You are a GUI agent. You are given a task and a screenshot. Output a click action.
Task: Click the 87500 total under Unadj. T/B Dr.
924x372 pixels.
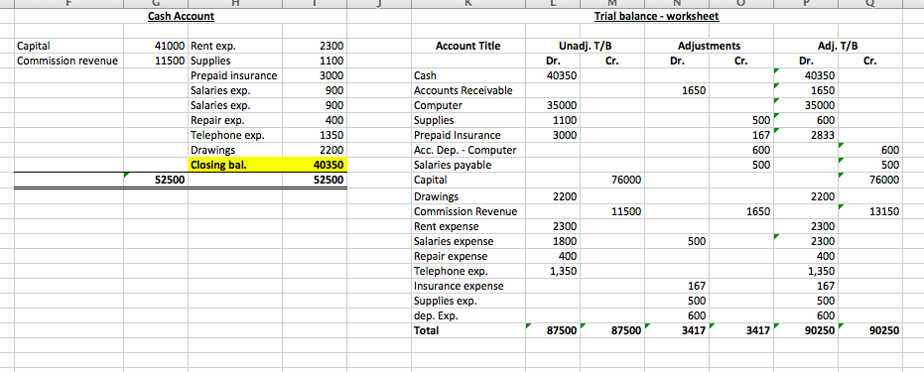553,330
